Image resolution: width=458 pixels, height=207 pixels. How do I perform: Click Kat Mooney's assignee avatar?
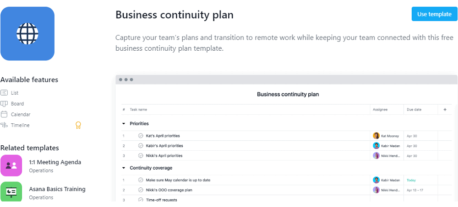376,136
